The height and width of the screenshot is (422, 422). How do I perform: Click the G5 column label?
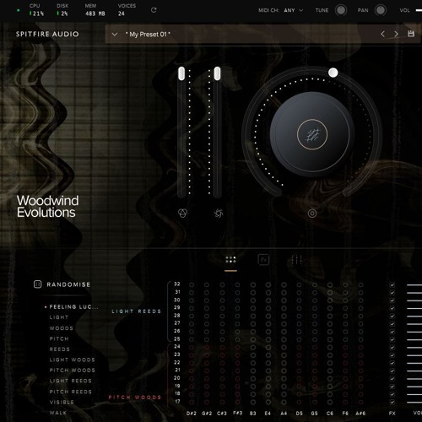tap(314, 414)
